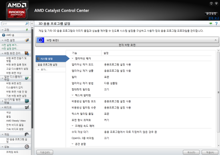The width and height of the screenshot is (220, 155).
Task: Collapse the 앨리어싱 제거 group
Action: point(72,58)
